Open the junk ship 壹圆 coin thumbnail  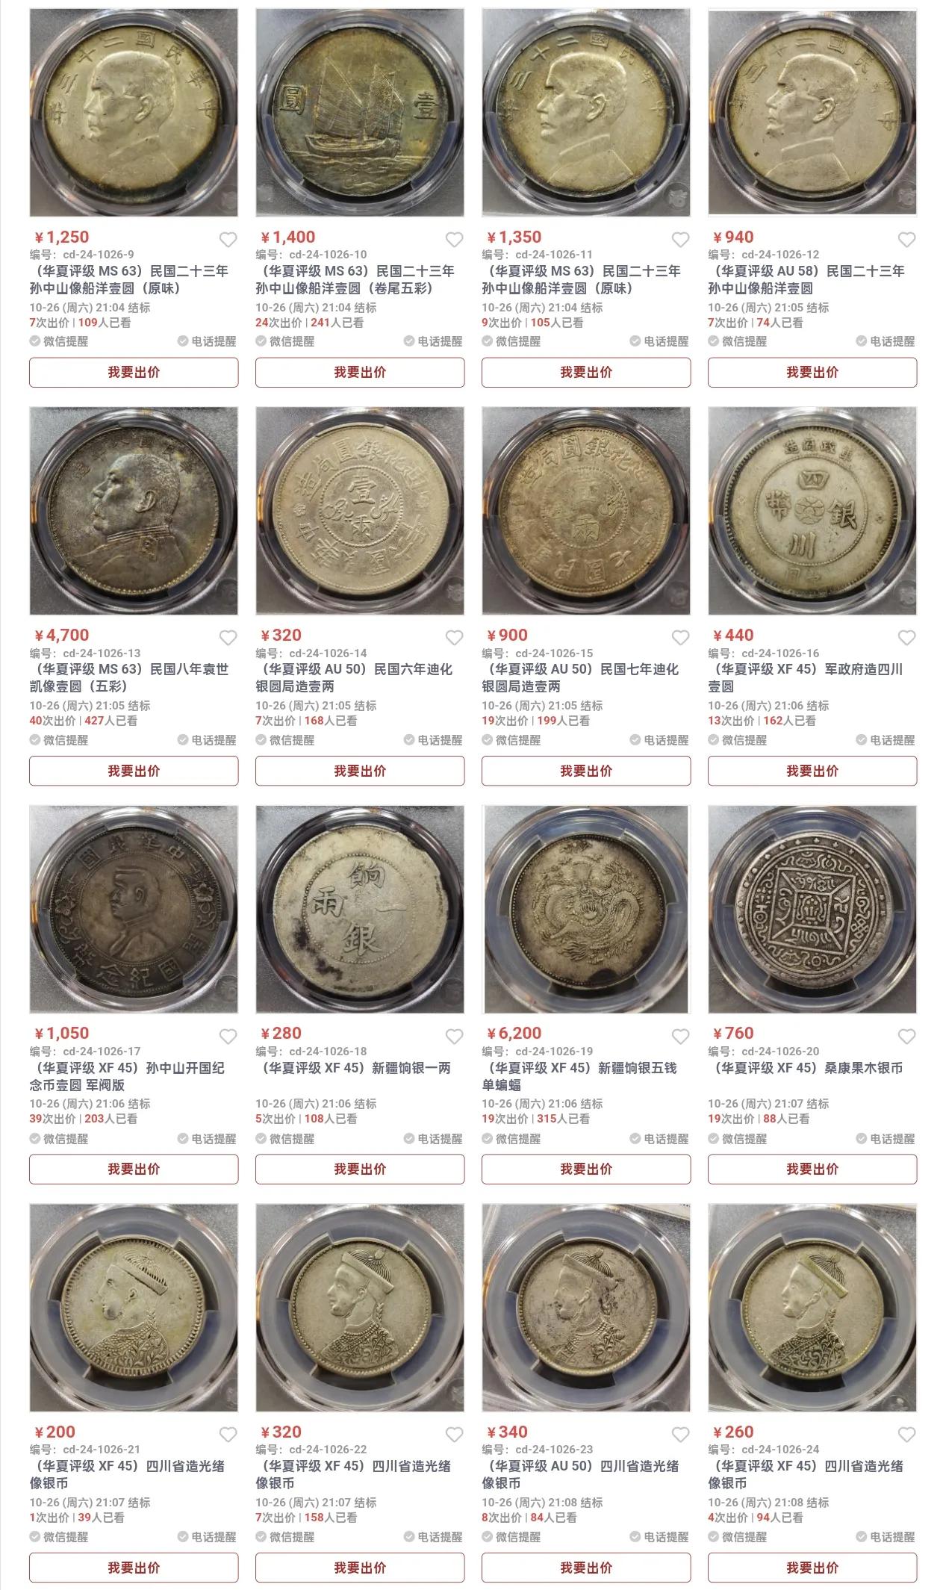tap(360, 113)
